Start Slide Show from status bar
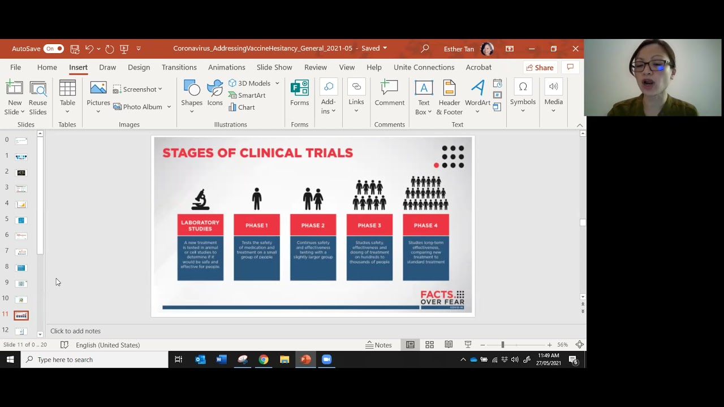 pyautogui.click(x=468, y=345)
